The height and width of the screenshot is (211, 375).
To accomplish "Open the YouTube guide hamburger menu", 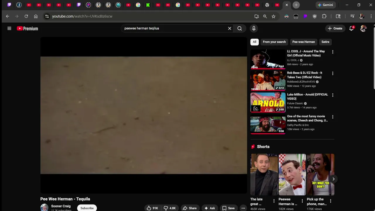I will tap(9, 28).
